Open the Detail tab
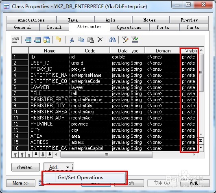The image size is (216, 193). pos(54,27)
